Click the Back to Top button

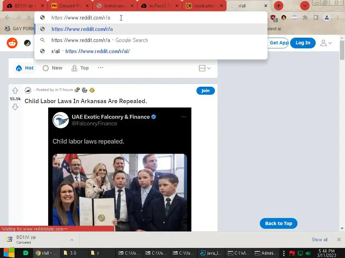tap(279, 223)
